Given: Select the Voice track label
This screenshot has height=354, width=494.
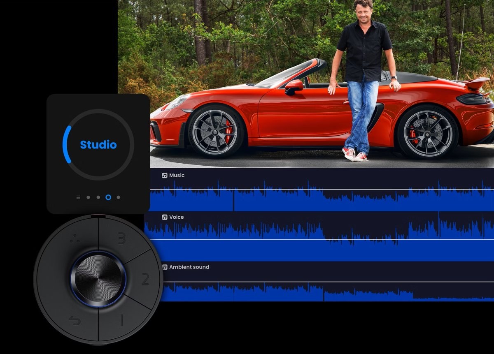Looking at the screenshot, I should pos(176,217).
